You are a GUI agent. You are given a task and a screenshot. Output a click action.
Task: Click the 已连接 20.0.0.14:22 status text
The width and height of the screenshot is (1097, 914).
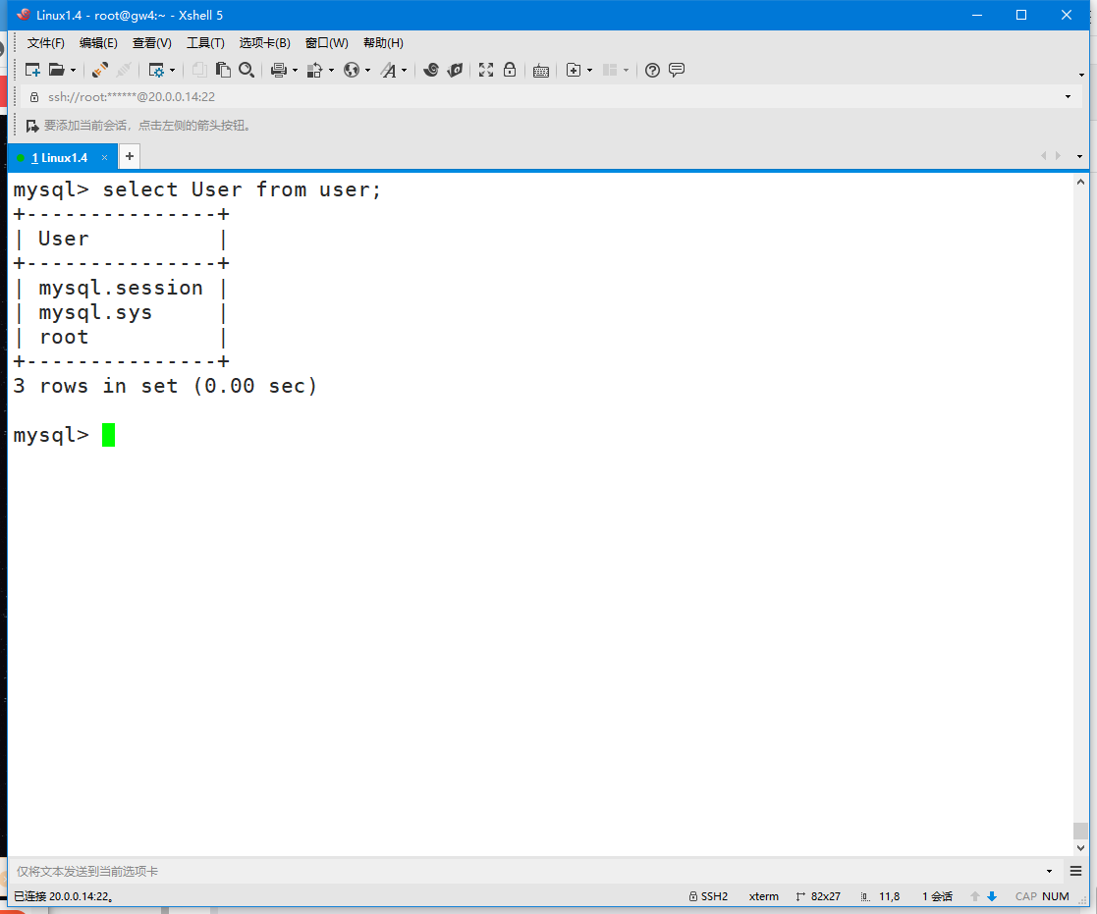(65, 896)
